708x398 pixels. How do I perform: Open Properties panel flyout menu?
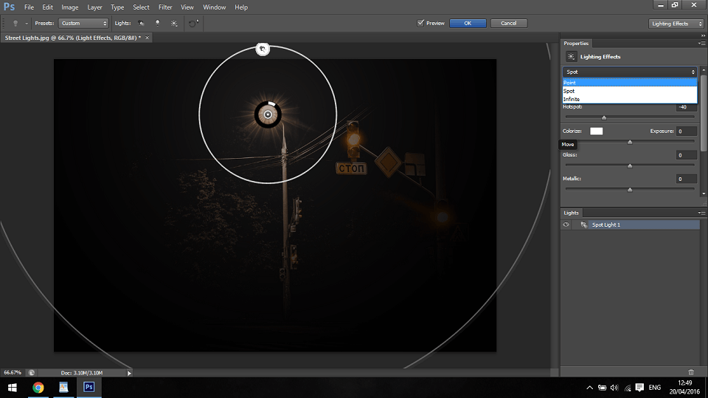pos(701,44)
